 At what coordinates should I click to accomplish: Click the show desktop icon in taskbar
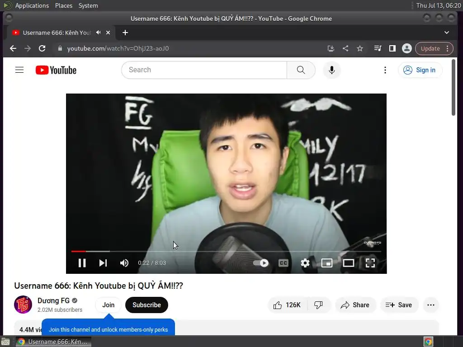(x=5, y=342)
